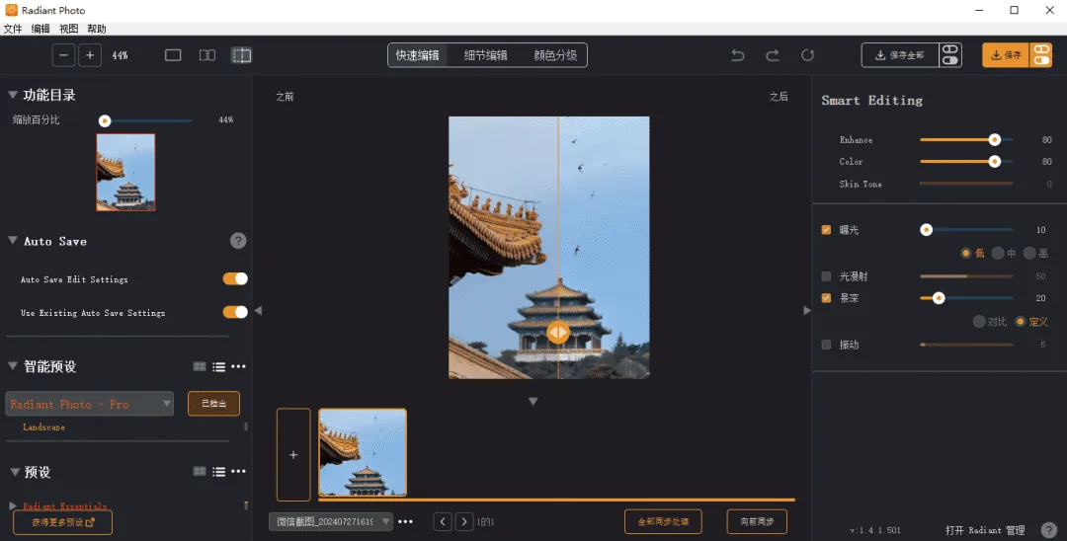Click the reset circular arrow icon
1067x541 pixels.
point(808,55)
